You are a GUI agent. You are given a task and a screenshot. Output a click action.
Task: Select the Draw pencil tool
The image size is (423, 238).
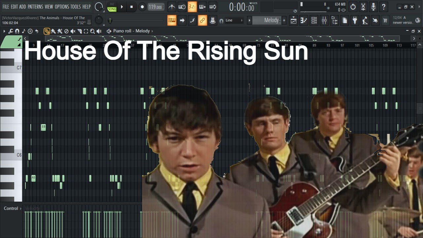pyautogui.click(x=47, y=31)
